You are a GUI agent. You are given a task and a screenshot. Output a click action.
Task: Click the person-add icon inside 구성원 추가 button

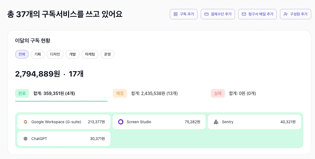point(285,14)
